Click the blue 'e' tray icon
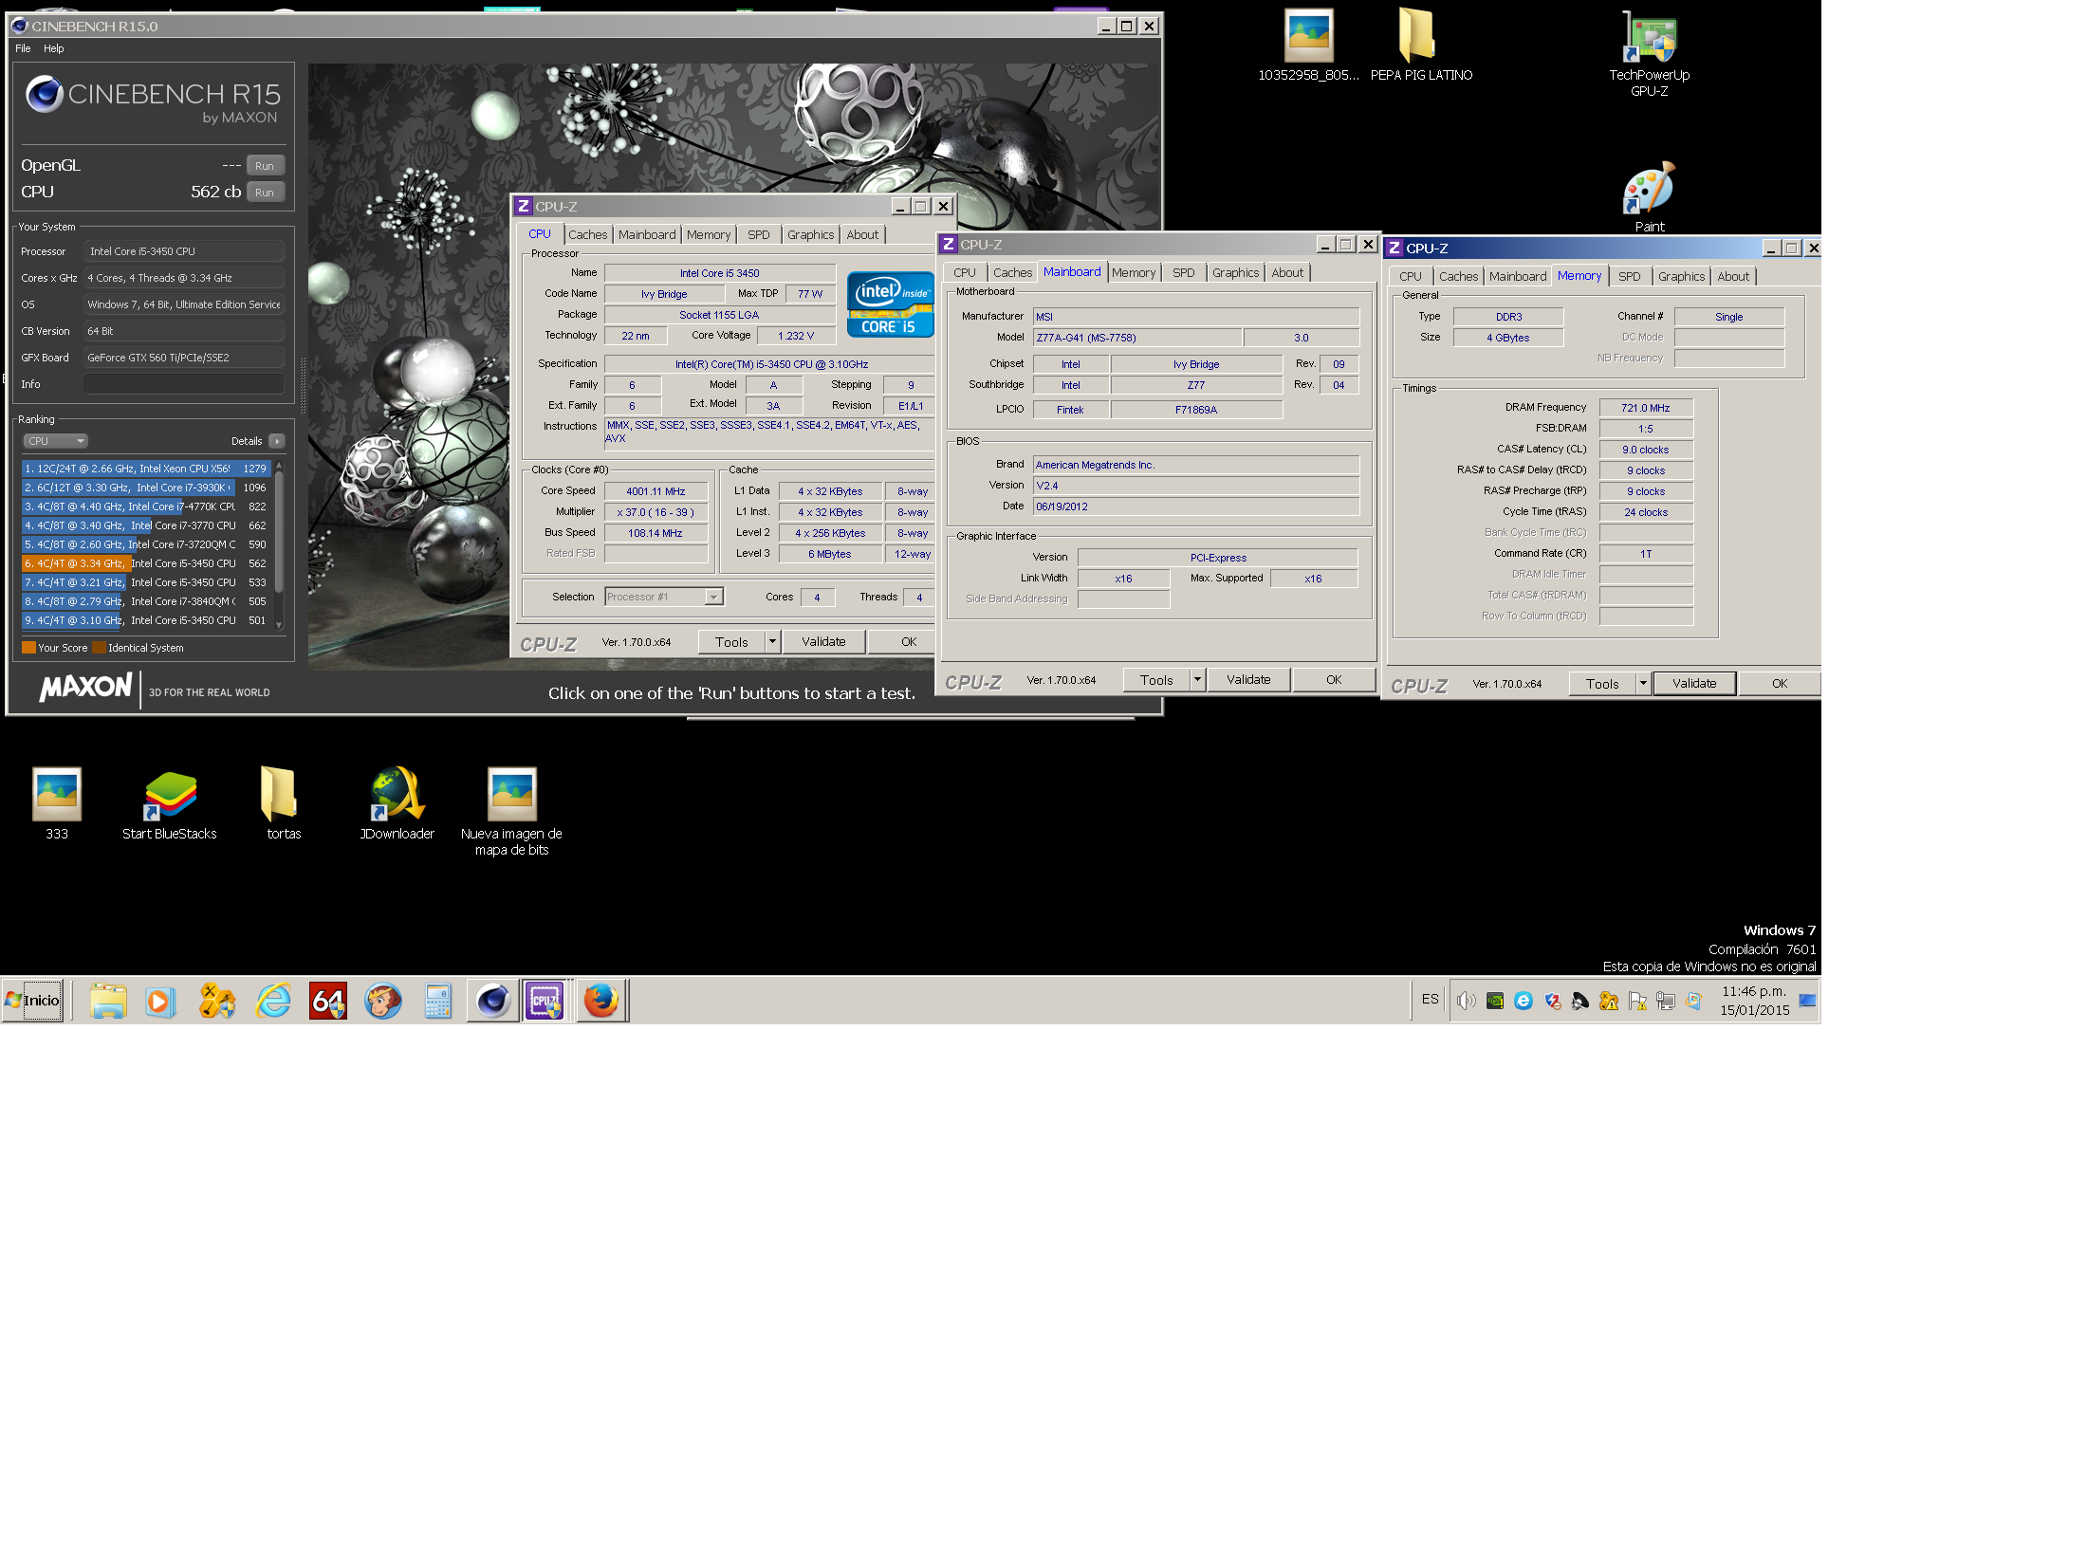 1524,1001
